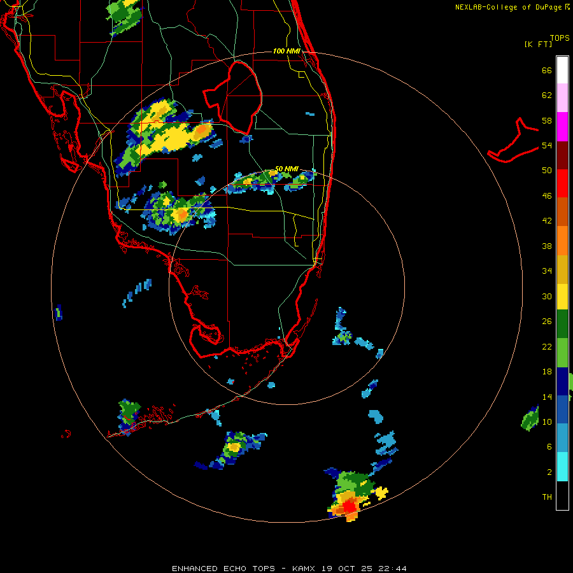Click the "2" legend value
The height and width of the screenshot is (573, 573).
click(x=549, y=472)
